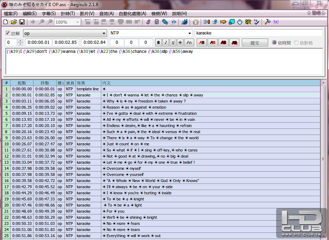Open the 自動化處理(A) menu
Image resolution: width=329 pixels, height=240 pixels.
click(132, 14)
